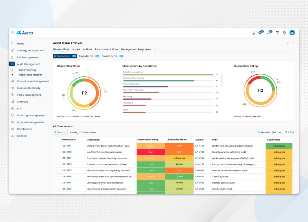Click the department chart vertical scrollbar

point(222,80)
